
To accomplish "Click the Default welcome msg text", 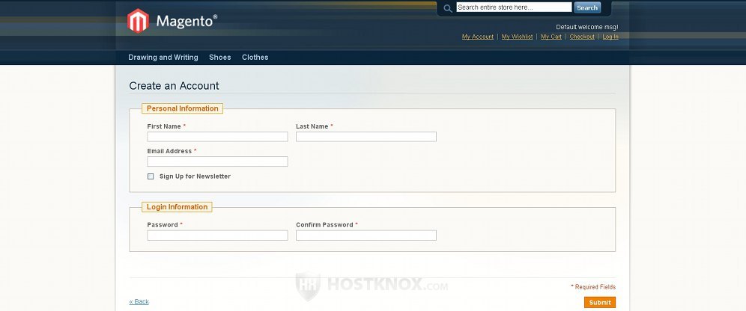I will point(587,27).
